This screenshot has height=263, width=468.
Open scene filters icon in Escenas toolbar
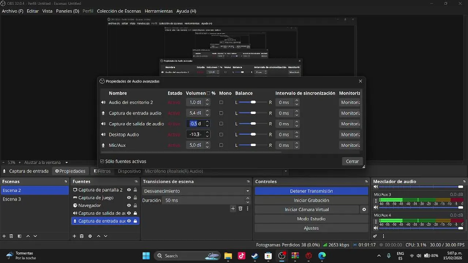(x=19, y=236)
